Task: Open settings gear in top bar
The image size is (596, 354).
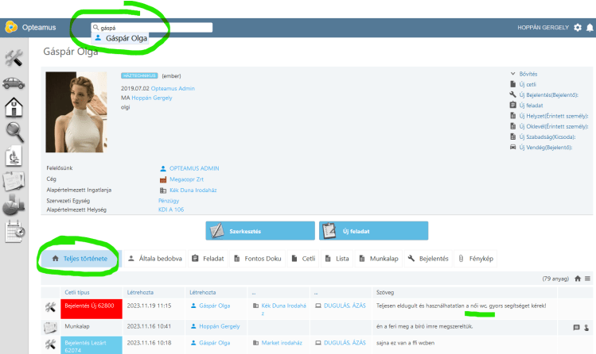Action: click(x=578, y=28)
